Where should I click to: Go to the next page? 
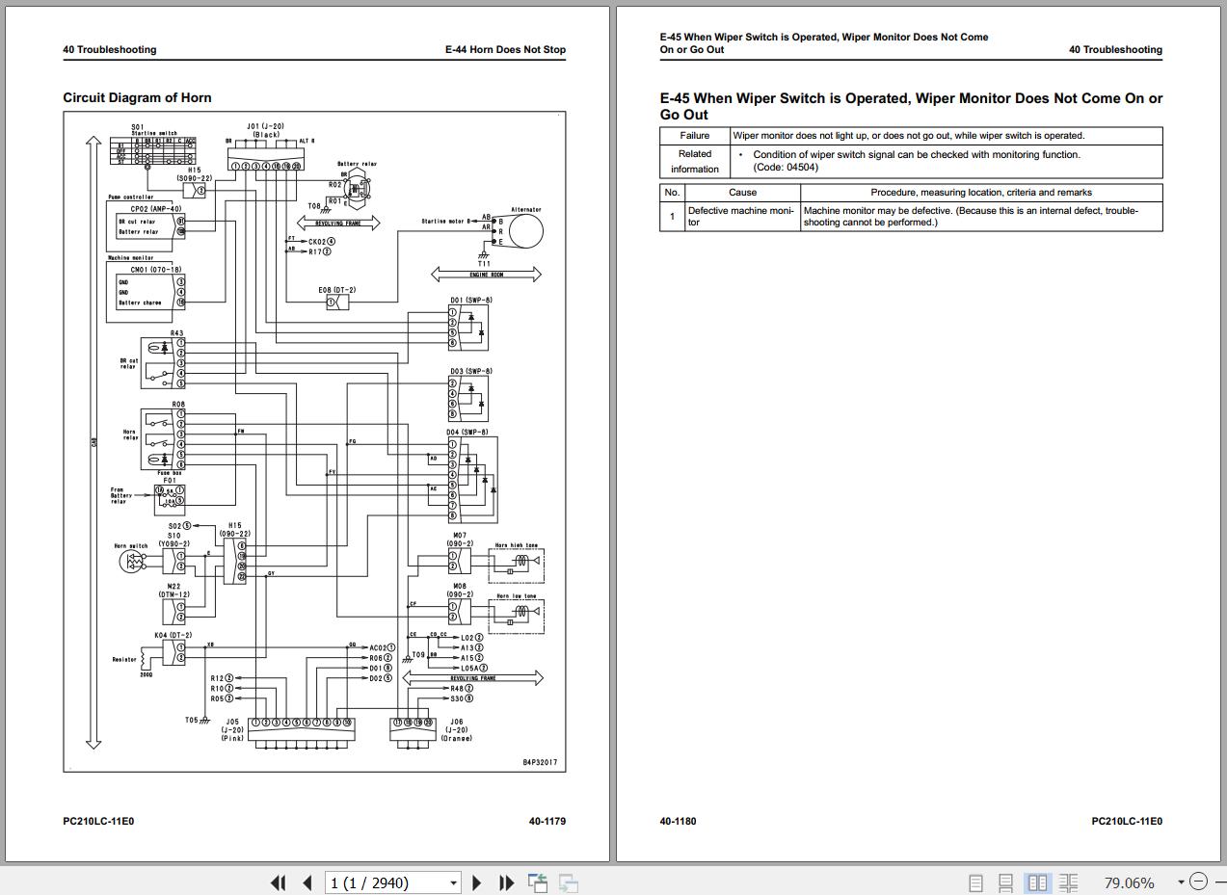pos(476,882)
